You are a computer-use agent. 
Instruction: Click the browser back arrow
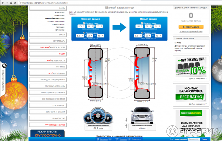pos(3,3)
